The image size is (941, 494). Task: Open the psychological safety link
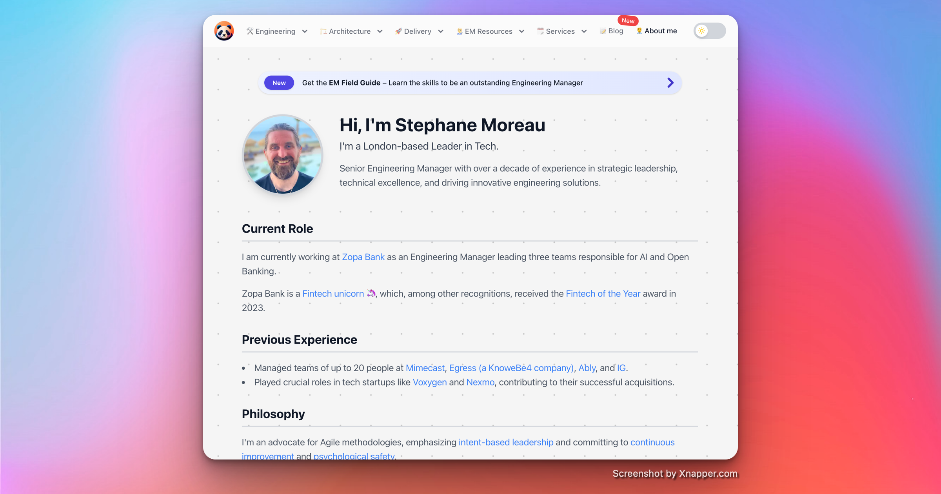coord(354,456)
